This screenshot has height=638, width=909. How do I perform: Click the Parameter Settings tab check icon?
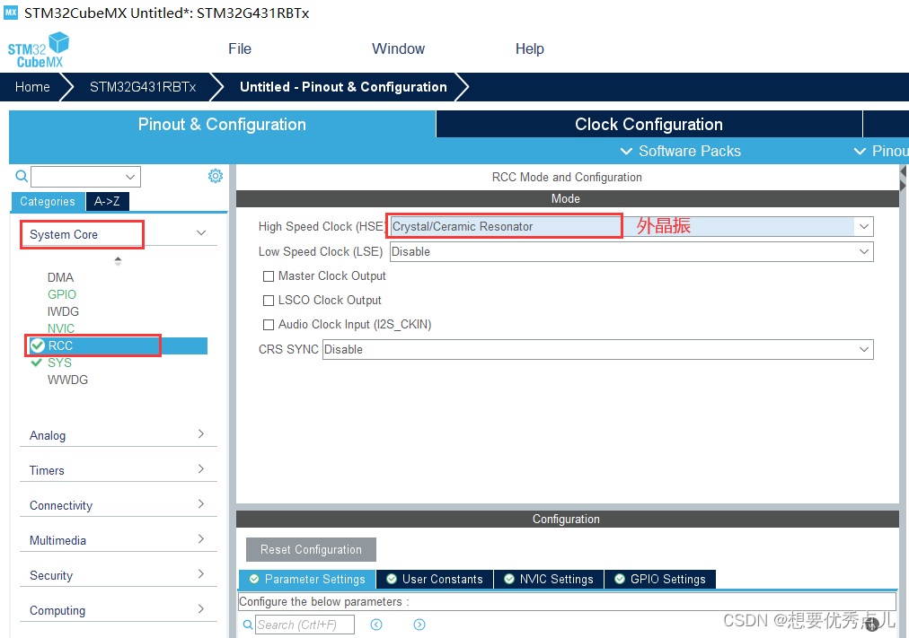[x=254, y=579]
